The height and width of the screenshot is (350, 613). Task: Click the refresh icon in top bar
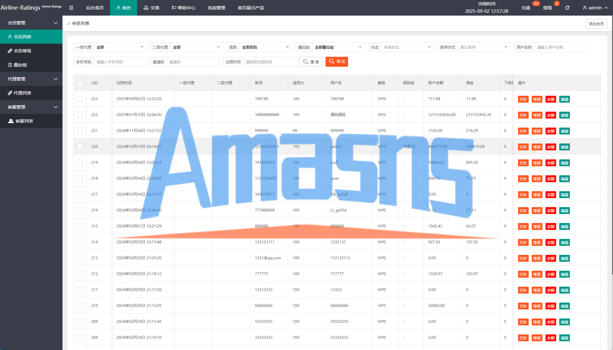[567, 8]
